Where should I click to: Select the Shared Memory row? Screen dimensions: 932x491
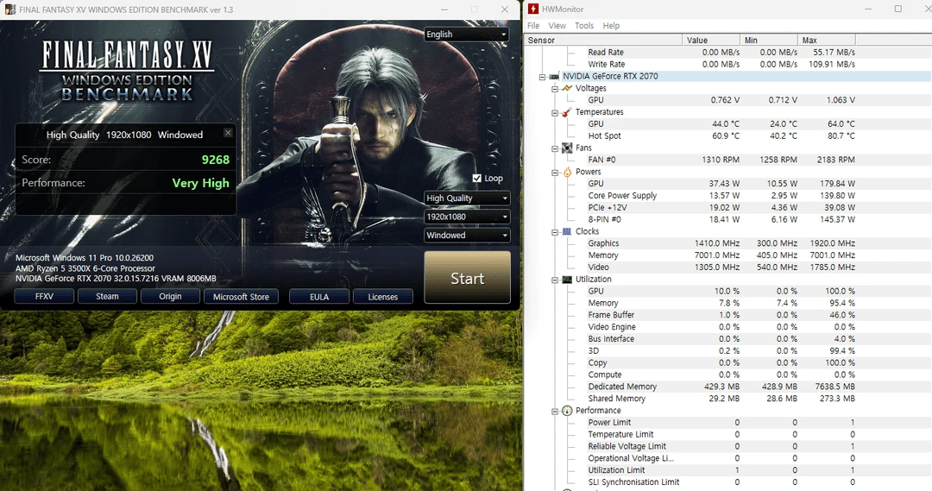(x=721, y=399)
